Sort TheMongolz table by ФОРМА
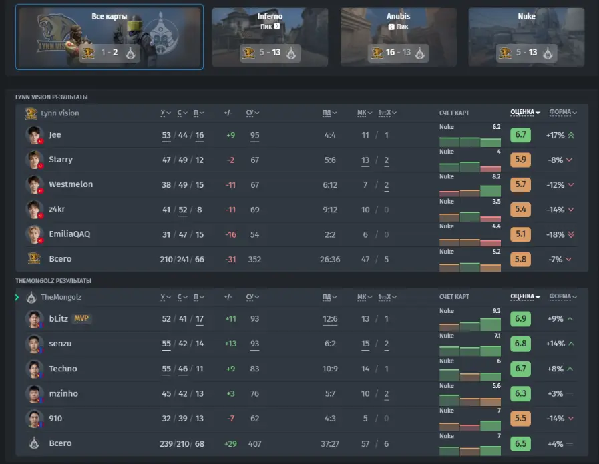Image resolution: width=599 pixels, height=464 pixels. [x=563, y=296]
